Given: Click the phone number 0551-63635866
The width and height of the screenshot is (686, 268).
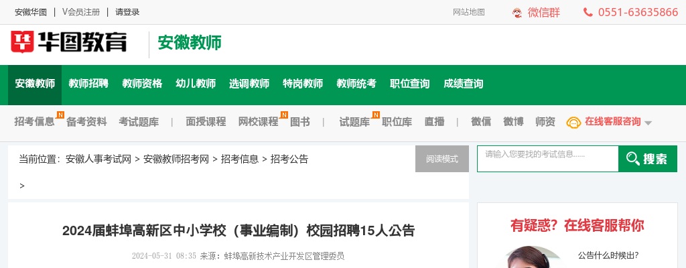Looking at the screenshot, I should [x=638, y=12].
